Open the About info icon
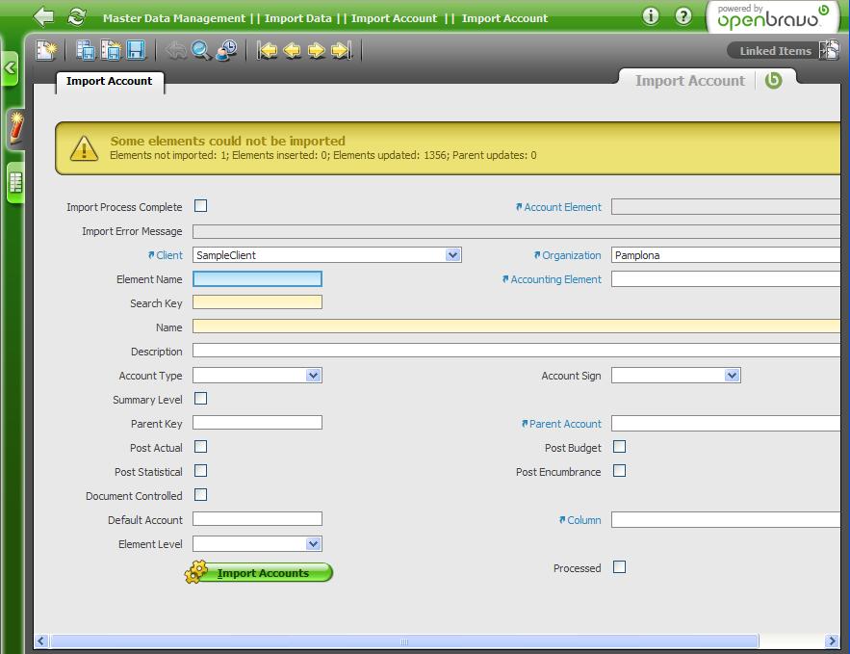 (x=651, y=16)
